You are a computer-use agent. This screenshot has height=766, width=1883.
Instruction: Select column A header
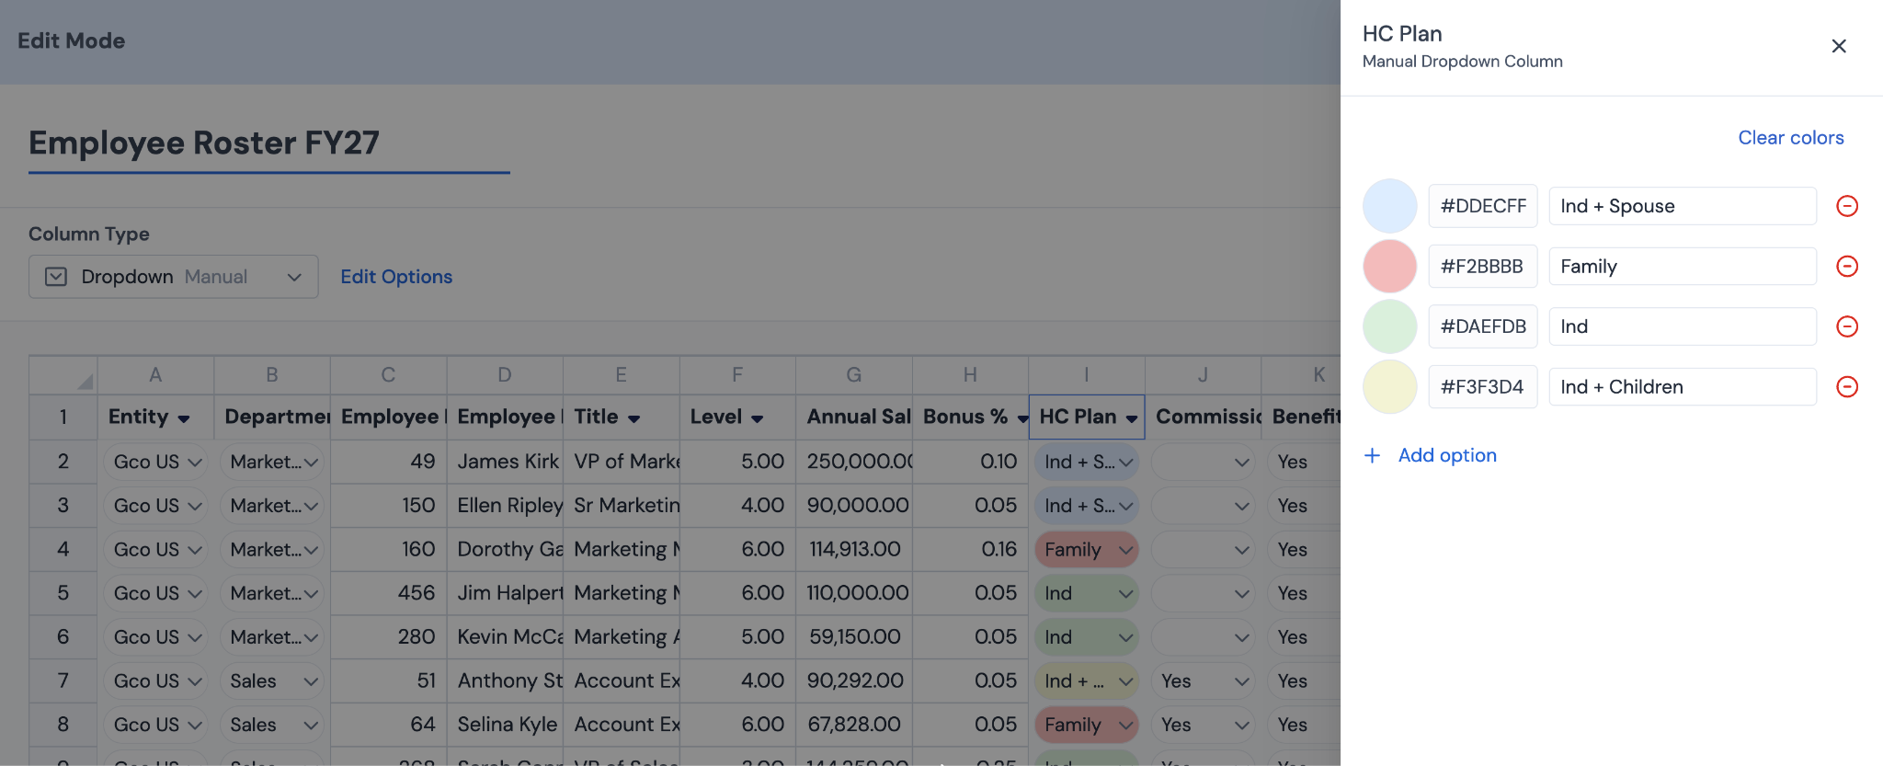[155, 375]
